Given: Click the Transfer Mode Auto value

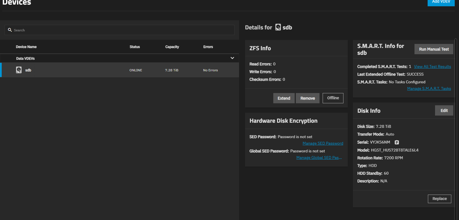Looking at the screenshot, I should pyautogui.click(x=390, y=134).
